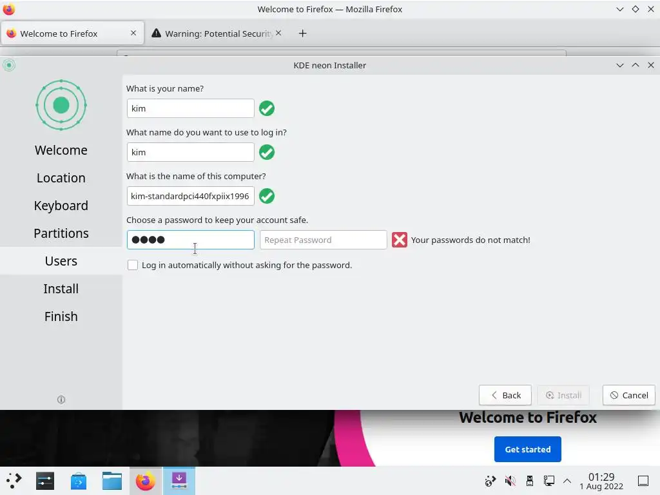660x495 pixels.
Task: Click the Firefox logo in the title bar
Action: [9, 9]
